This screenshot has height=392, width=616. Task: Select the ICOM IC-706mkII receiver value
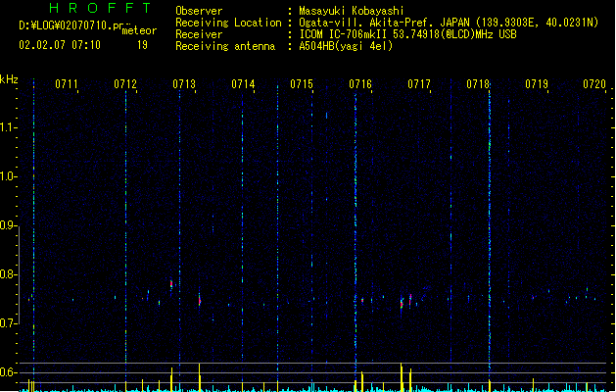pyautogui.click(x=407, y=34)
